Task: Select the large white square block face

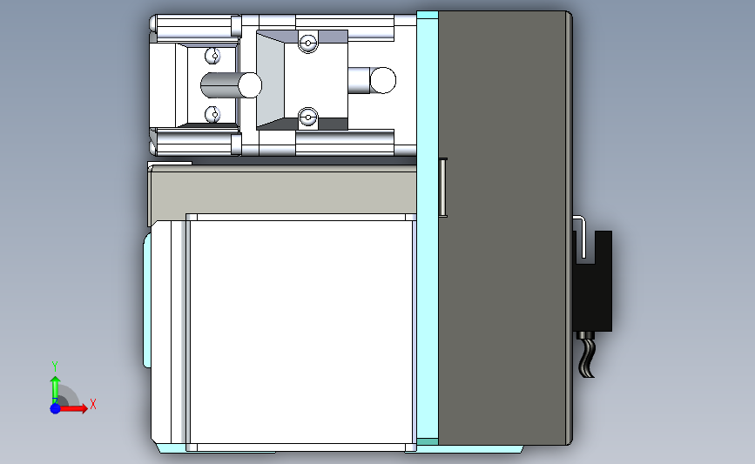Action: [301, 333]
